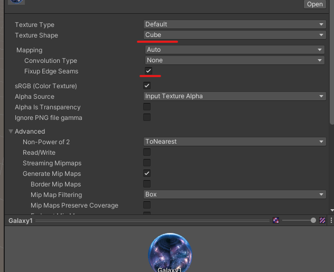Enable Alpha Is Transparency checkbox

[147, 107]
